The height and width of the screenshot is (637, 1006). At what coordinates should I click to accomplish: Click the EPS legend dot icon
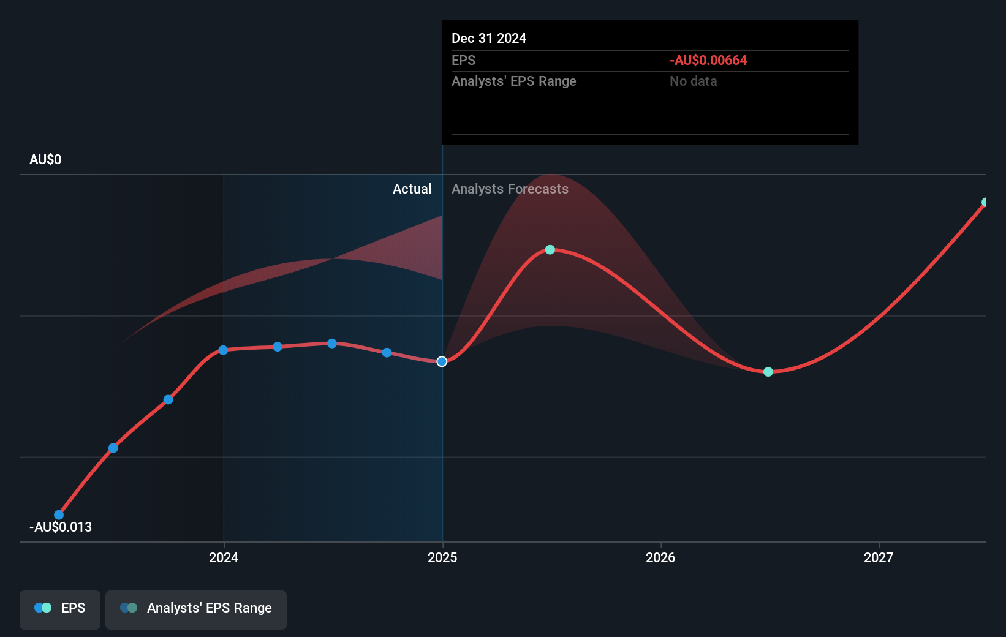tap(43, 608)
